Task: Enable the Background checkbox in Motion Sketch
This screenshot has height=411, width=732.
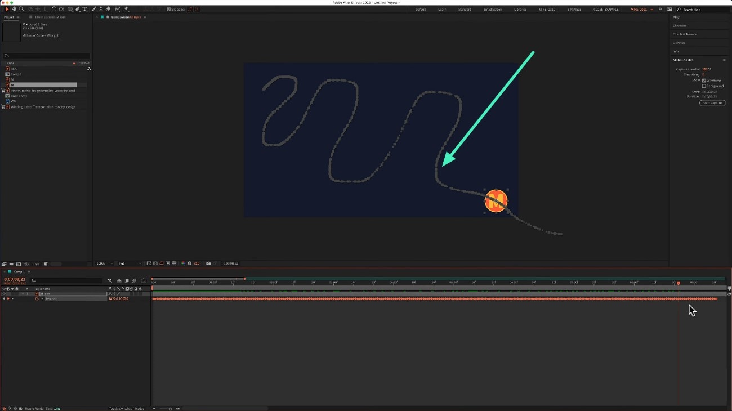Action: pyautogui.click(x=703, y=86)
